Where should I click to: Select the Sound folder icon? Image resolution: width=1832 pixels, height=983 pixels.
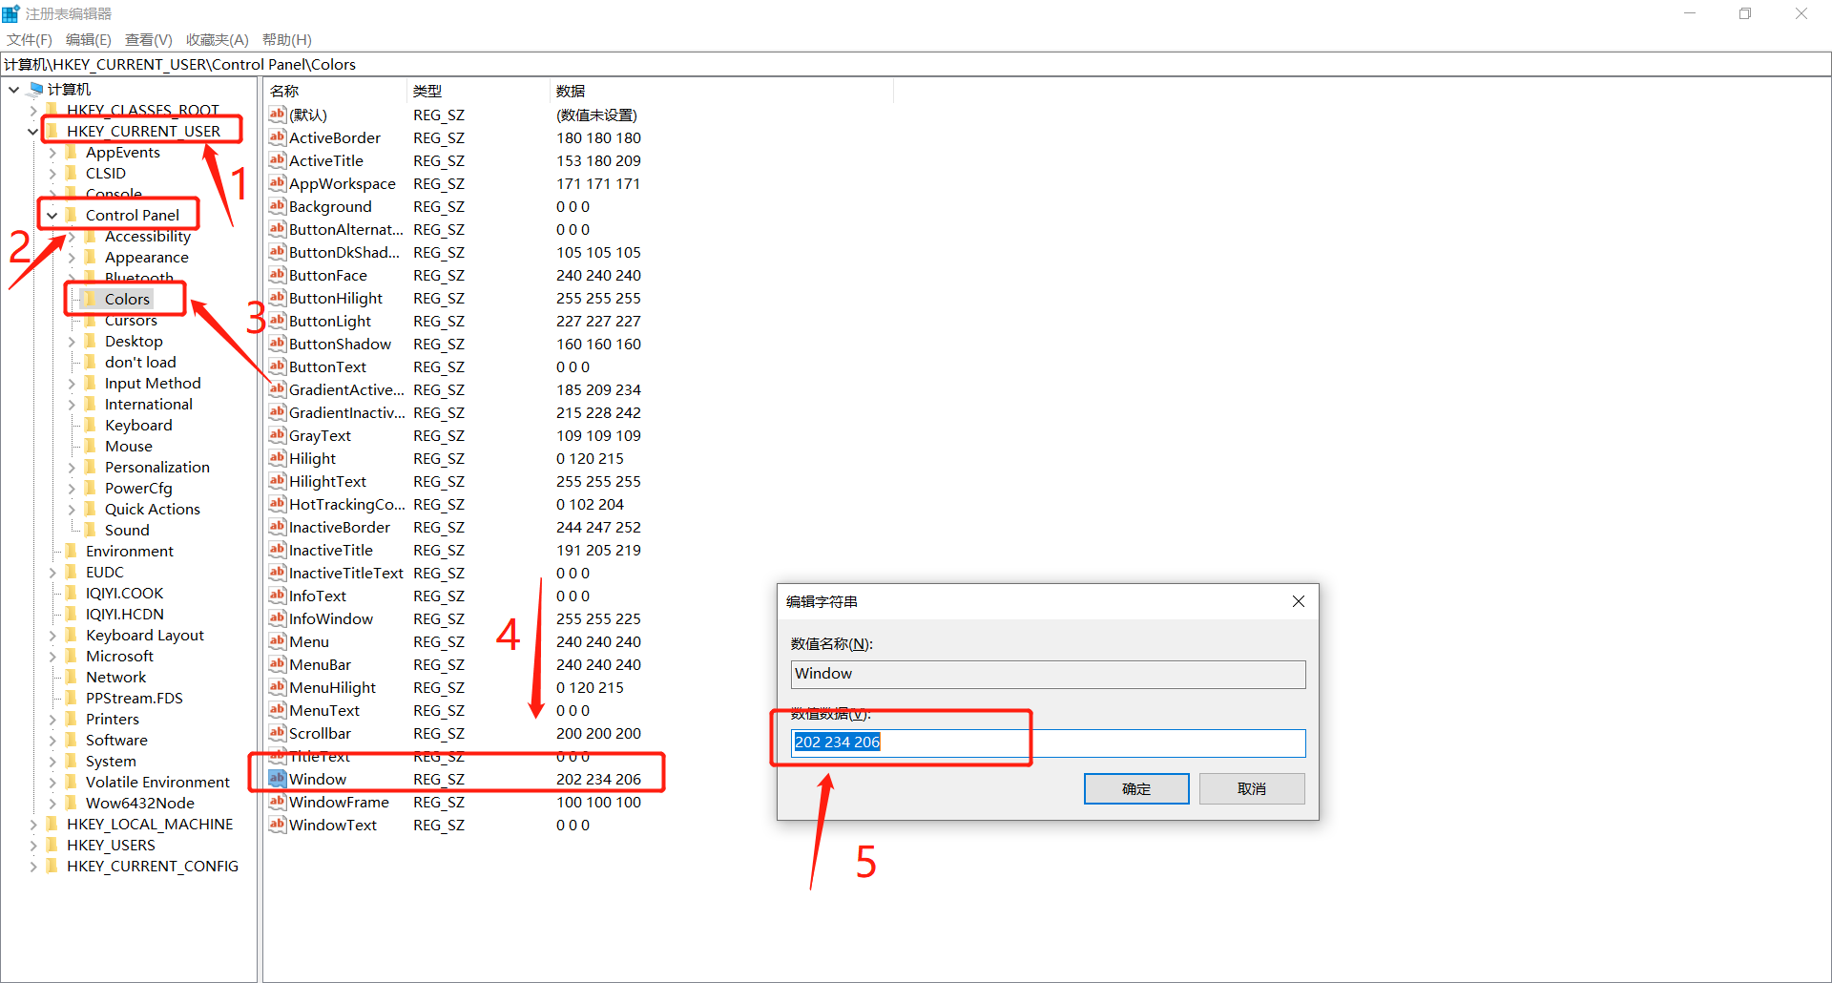tap(89, 530)
